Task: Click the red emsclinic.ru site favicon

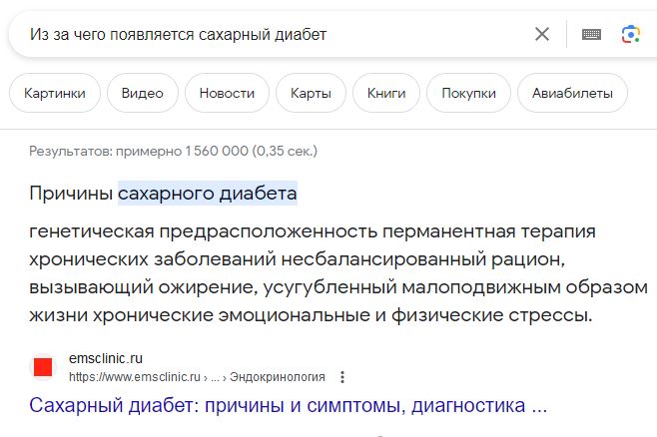Action: 43,367
